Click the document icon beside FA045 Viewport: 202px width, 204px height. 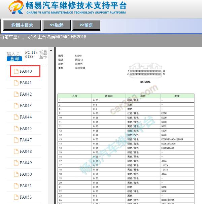click(x=16, y=129)
